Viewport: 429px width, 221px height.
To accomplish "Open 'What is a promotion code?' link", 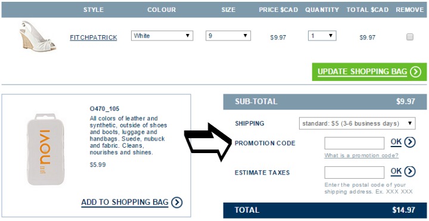I will click(362, 155).
